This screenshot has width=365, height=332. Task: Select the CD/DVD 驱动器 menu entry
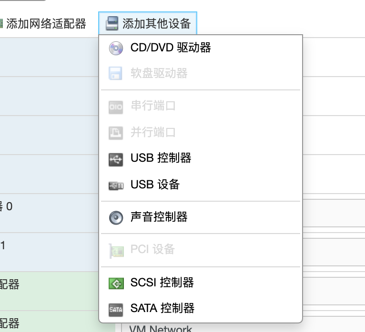[171, 48]
